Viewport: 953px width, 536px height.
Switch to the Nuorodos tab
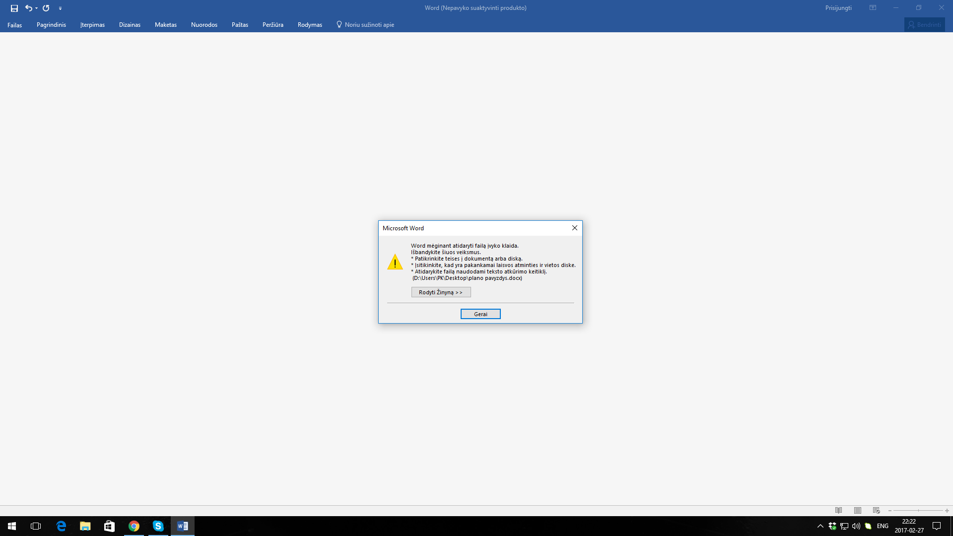204,25
